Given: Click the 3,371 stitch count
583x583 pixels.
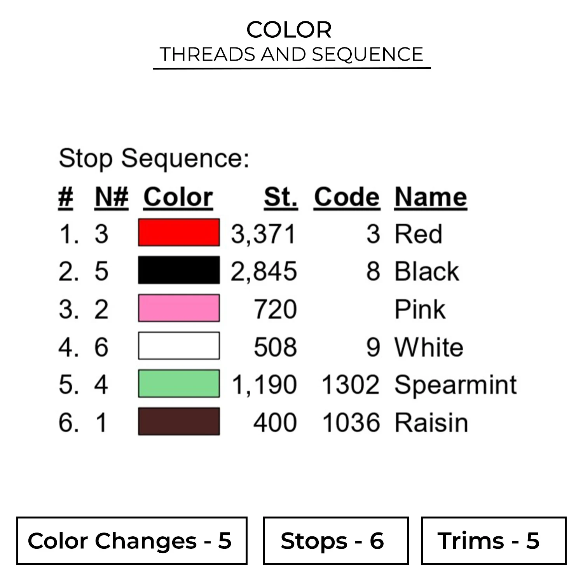Looking at the screenshot, I should pos(264,234).
